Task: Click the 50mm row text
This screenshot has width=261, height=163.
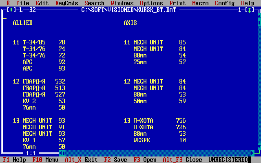Action: point(140,101)
